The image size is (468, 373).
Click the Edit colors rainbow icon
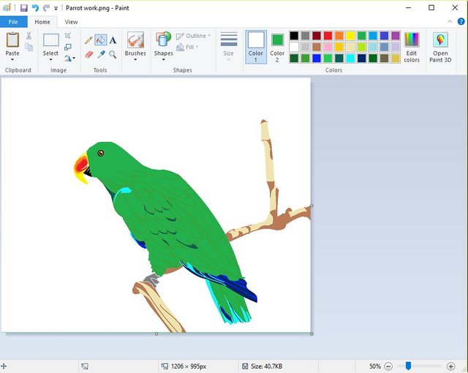click(x=412, y=39)
